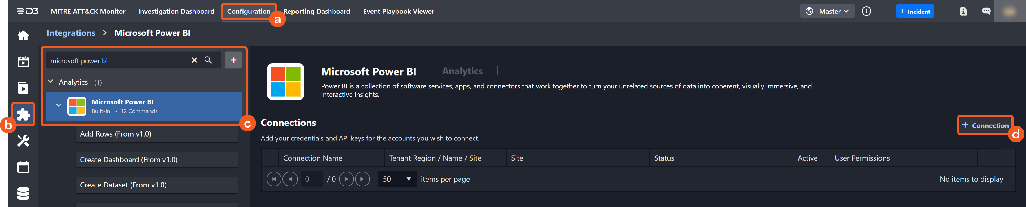Open the Reporting Dashboard menu item
Screen dimensions: 1026x207
pos(317,11)
